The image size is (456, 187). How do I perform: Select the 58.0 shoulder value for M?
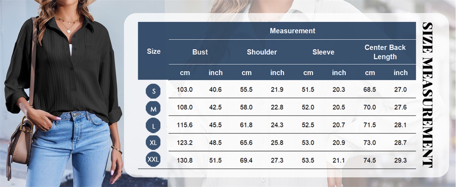point(246,107)
